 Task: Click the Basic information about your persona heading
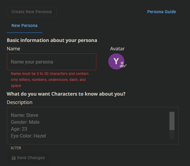pyautogui.click(x=52, y=40)
